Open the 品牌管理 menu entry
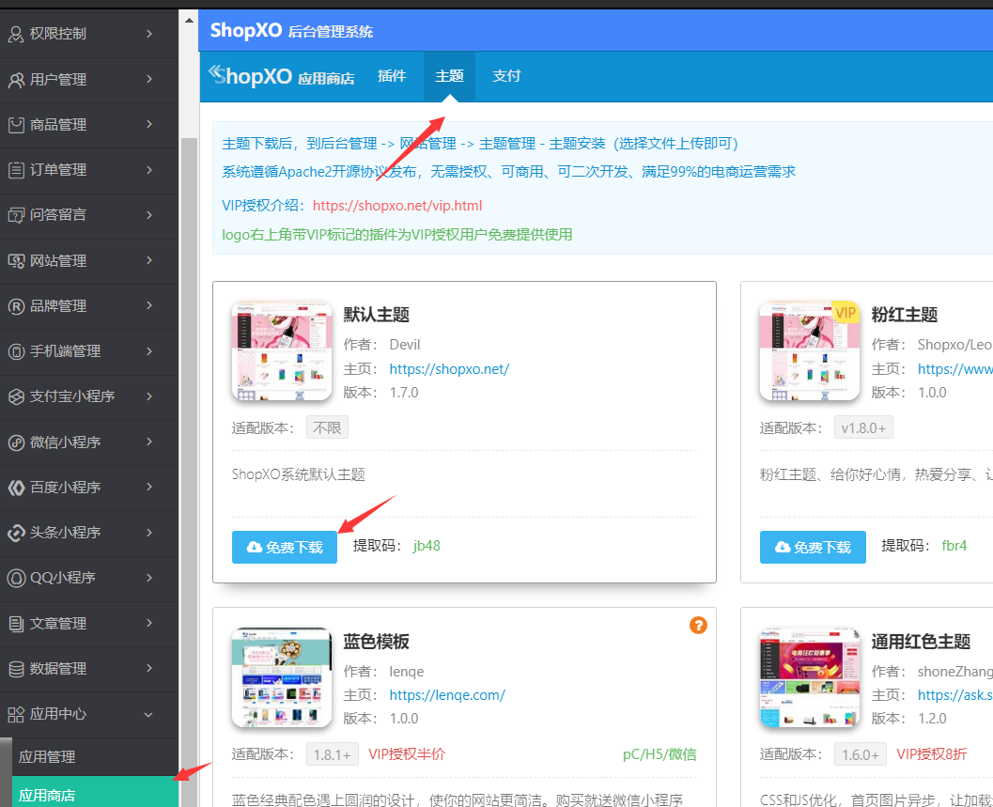 click(88, 306)
